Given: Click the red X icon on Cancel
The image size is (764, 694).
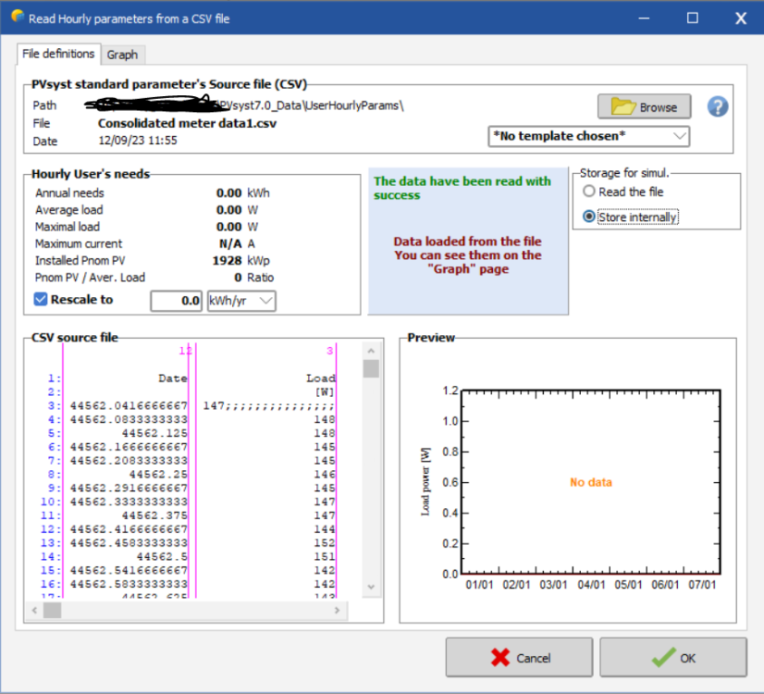Looking at the screenshot, I should 500,658.
